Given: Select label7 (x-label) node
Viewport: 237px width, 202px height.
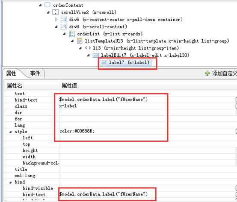Looking at the screenshot, I should [129, 62].
